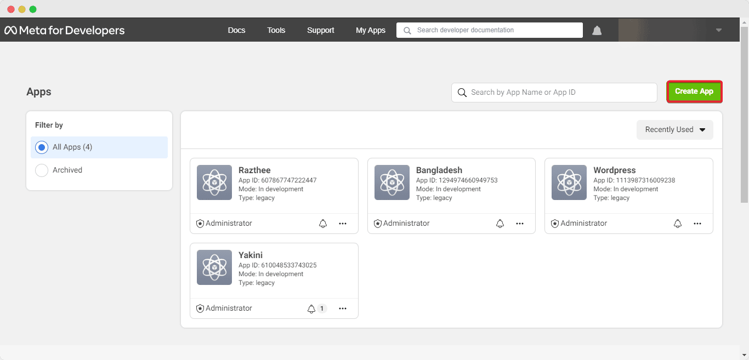Click the macOS green maximize button

pos(33,9)
